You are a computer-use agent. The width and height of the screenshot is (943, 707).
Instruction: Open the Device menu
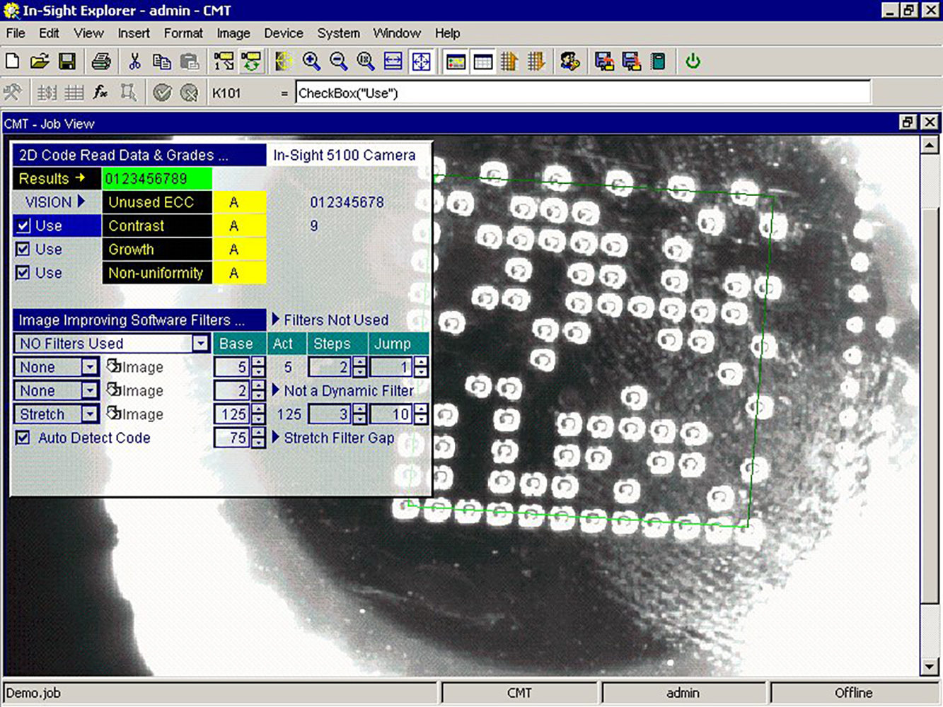[284, 33]
